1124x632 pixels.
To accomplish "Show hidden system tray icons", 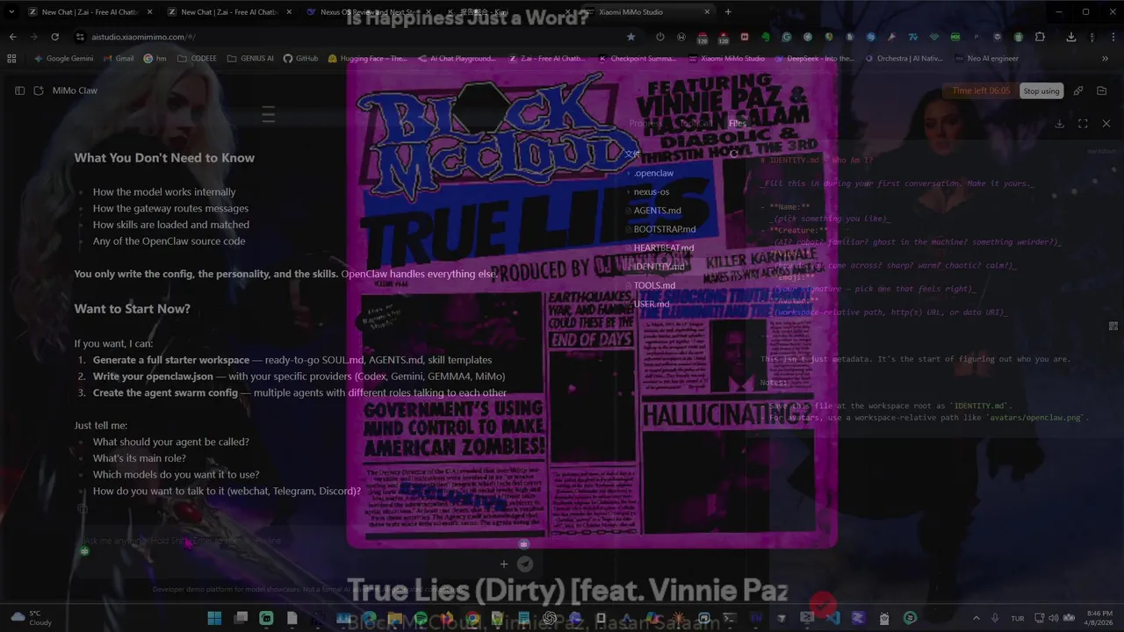I will pos(976,618).
